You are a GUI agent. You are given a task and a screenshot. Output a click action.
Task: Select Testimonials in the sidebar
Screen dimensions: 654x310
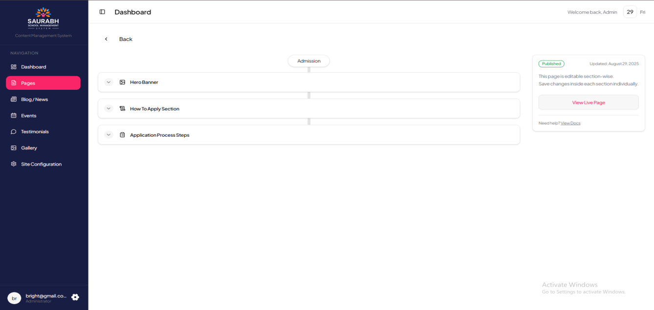tap(35, 132)
